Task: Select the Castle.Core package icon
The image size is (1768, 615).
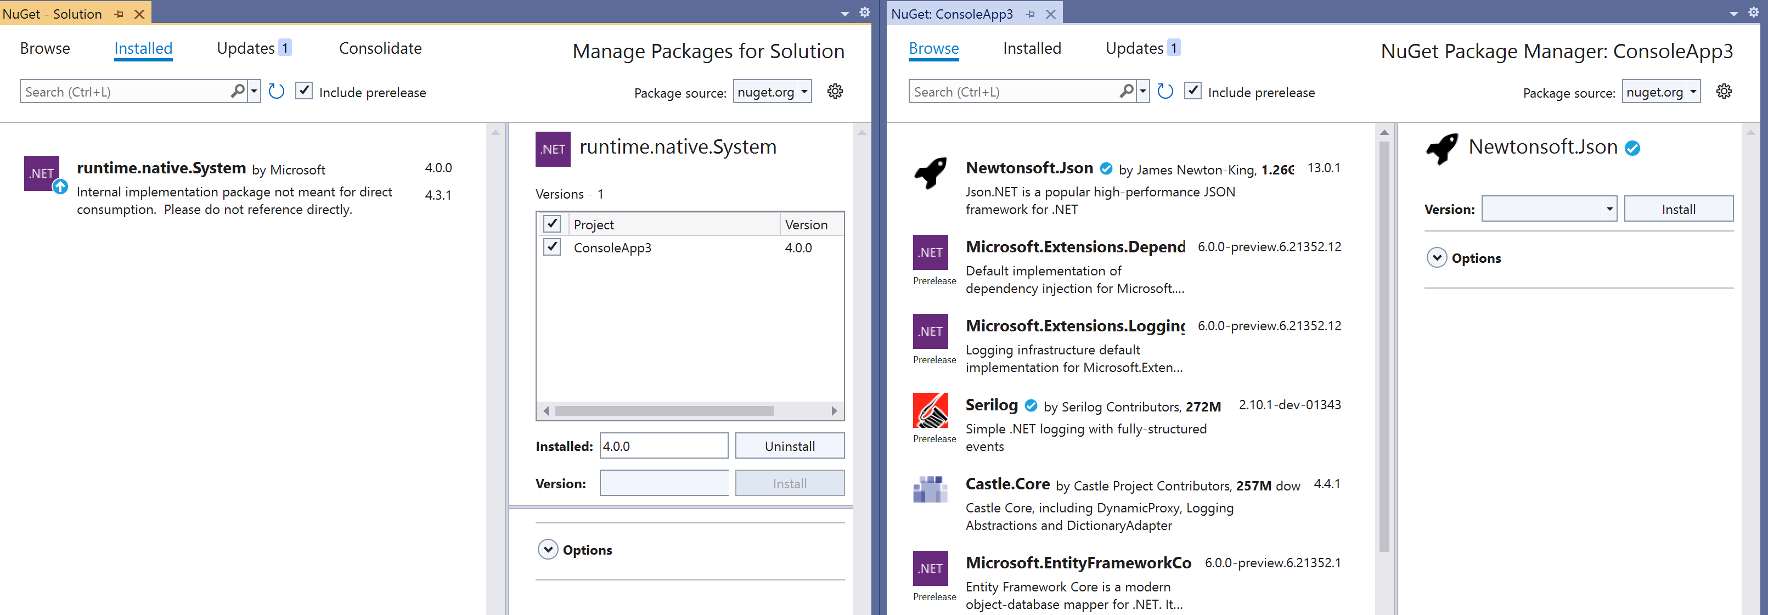Action: (930, 489)
